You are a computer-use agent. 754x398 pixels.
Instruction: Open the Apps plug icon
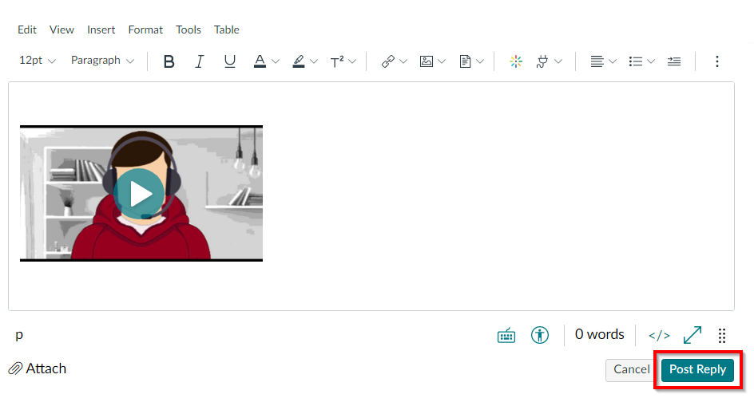[543, 61]
